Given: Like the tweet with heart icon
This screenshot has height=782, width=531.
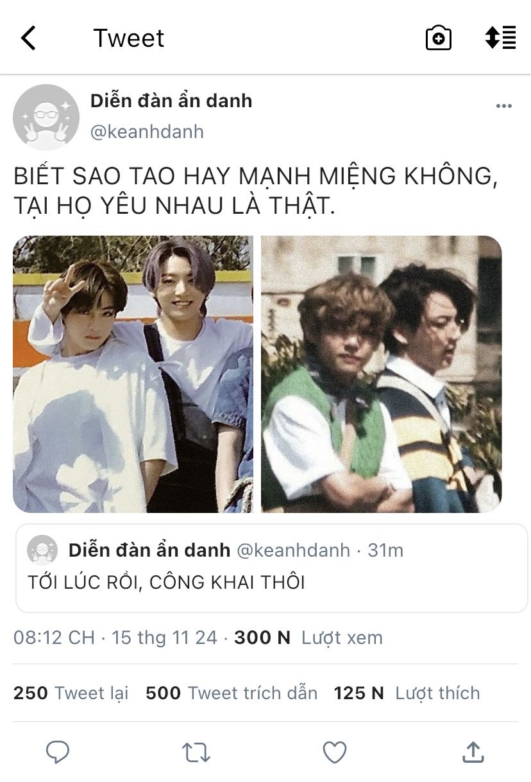Looking at the screenshot, I should pos(334,752).
